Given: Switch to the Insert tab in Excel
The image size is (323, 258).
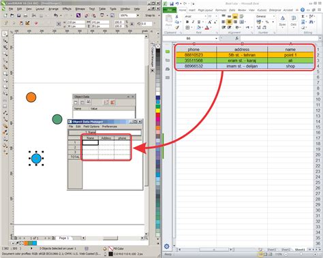Looking at the screenshot, I should click(x=192, y=10).
